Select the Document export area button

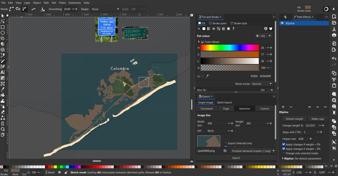point(207,109)
